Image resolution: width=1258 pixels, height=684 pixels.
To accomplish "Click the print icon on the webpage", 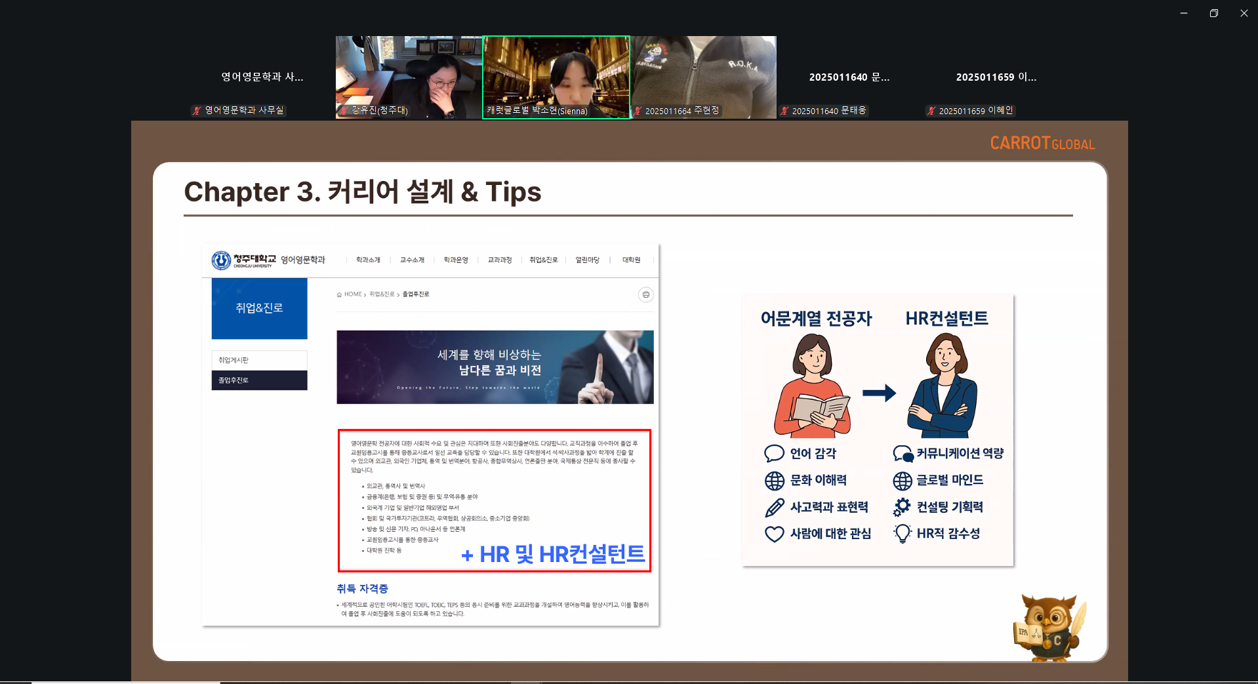I will click(x=645, y=295).
